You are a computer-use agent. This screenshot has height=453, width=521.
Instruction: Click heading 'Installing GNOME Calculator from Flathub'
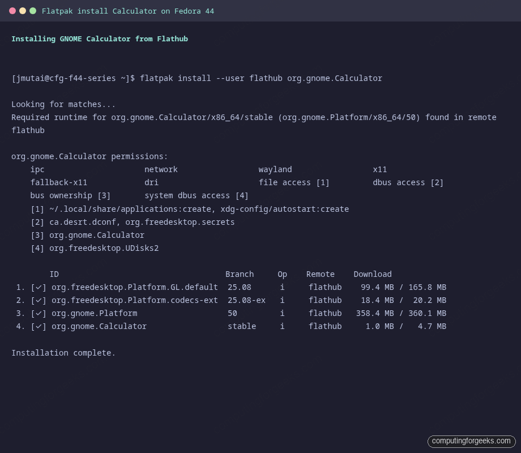click(100, 39)
